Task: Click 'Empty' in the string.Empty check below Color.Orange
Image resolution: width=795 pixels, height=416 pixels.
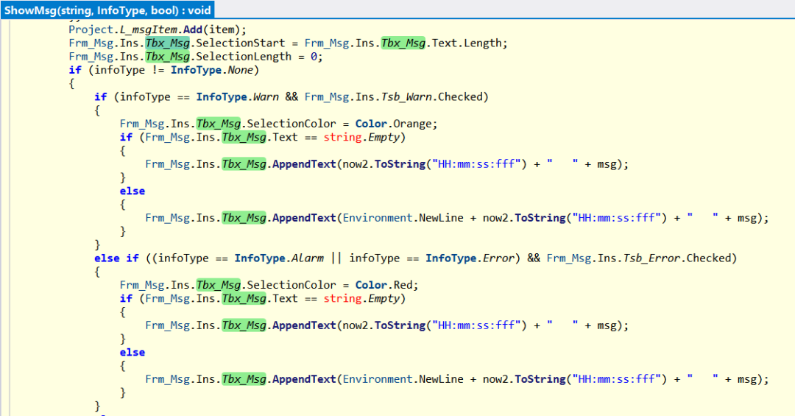Action: 384,138
